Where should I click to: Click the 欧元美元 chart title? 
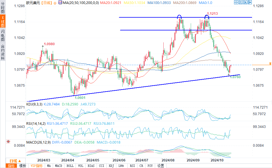33,3
